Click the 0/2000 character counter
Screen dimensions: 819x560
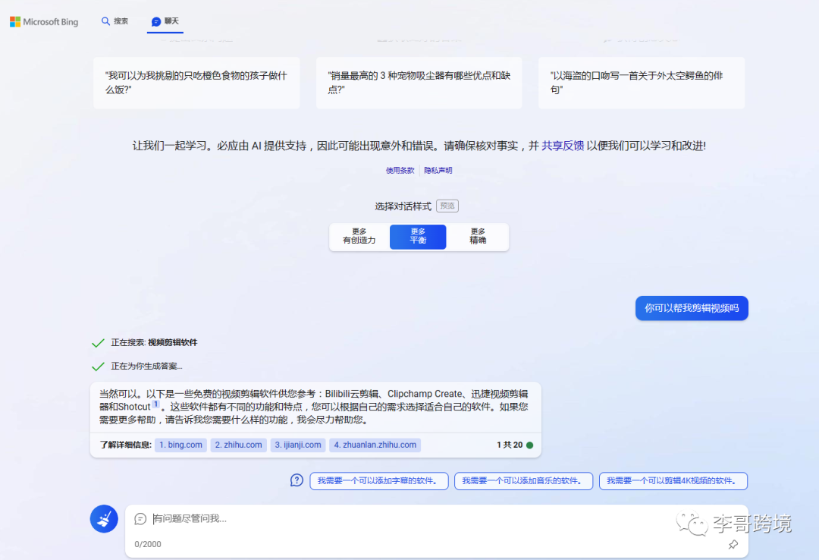[148, 544]
